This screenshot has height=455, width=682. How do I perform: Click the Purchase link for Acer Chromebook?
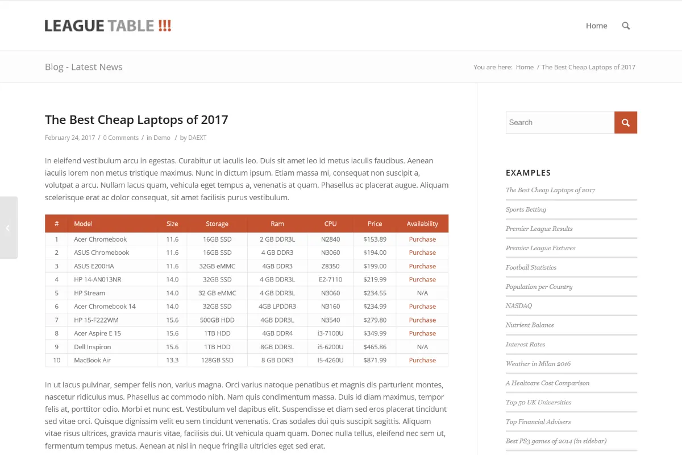[422, 239]
